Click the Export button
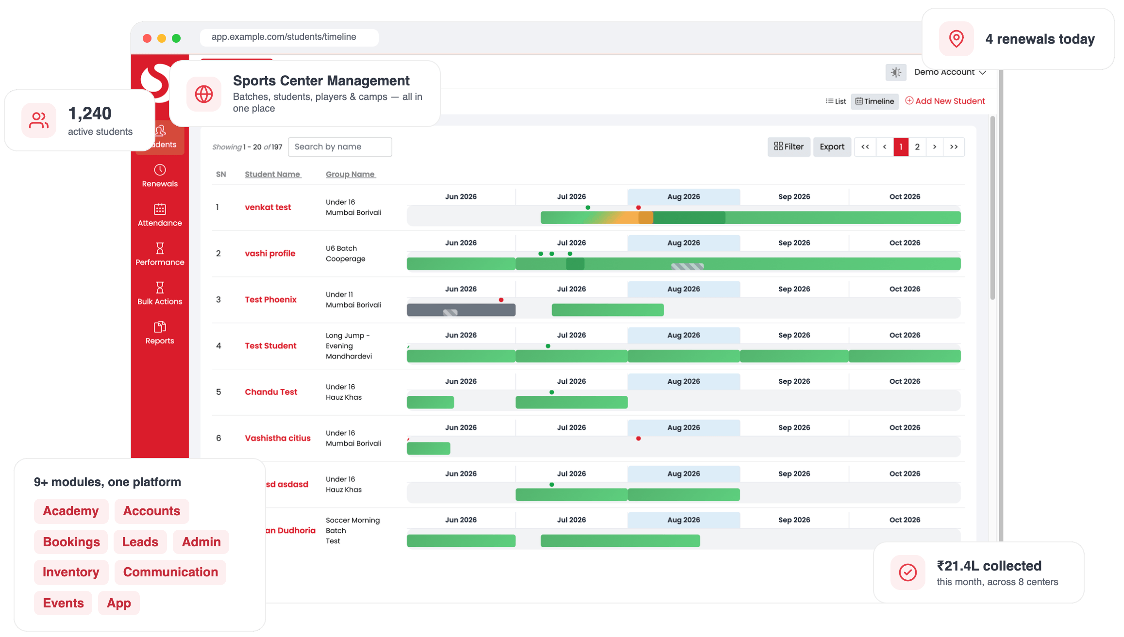The height and width of the screenshot is (637, 1124). click(832, 147)
